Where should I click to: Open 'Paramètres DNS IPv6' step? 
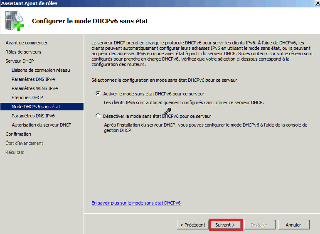coord(33,116)
